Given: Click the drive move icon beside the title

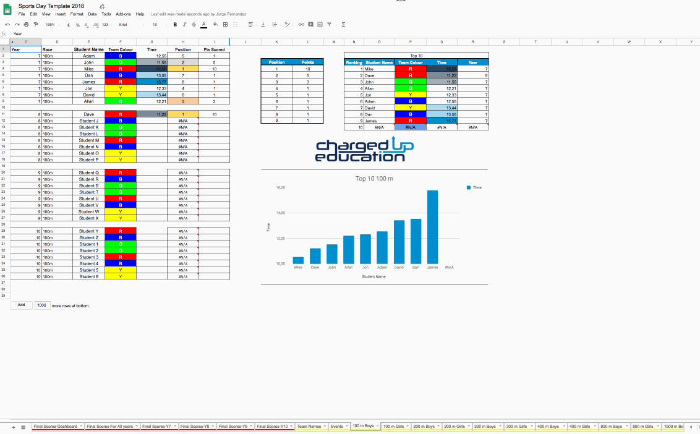Looking at the screenshot, I should tap(102, 6).
